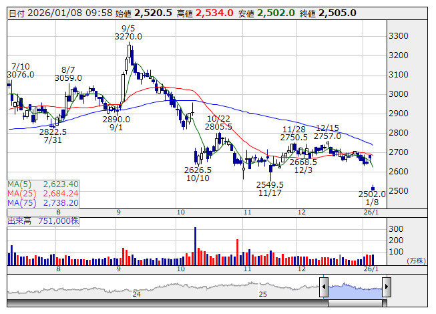Click the 高値 2,534.0 value in header

(205, 13)
